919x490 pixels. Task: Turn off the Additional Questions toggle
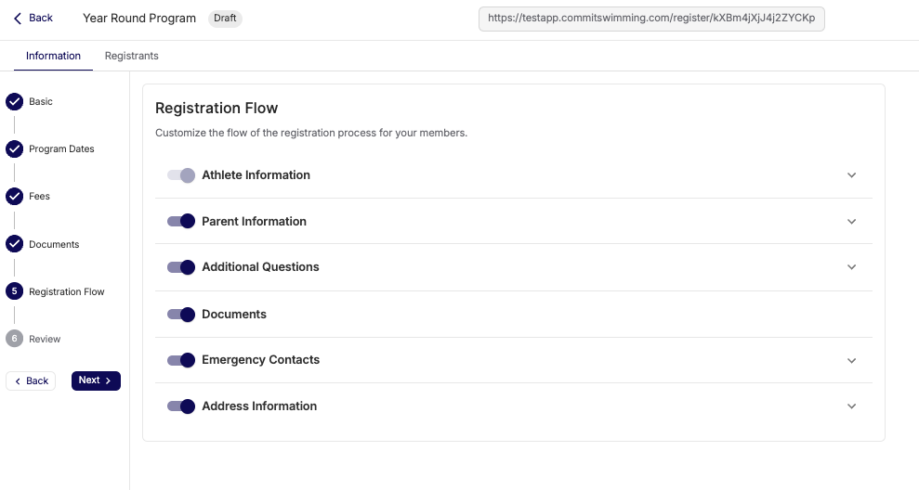tap(181, 267)
